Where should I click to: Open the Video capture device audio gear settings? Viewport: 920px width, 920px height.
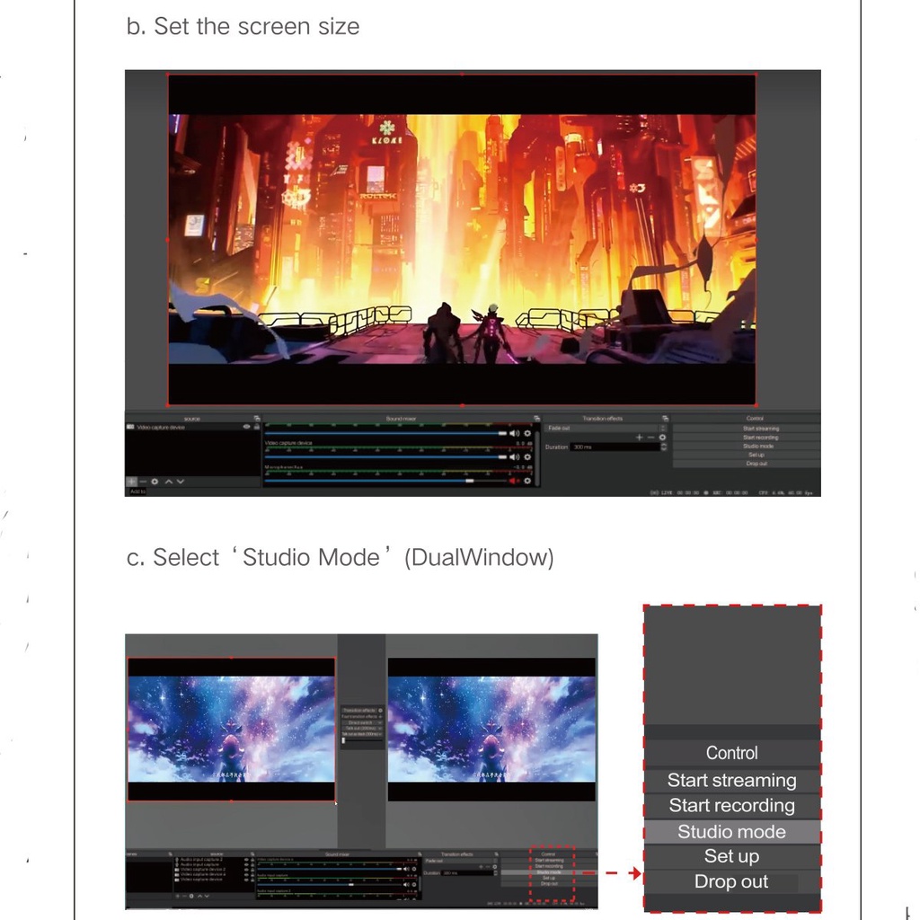coord(527,456)
